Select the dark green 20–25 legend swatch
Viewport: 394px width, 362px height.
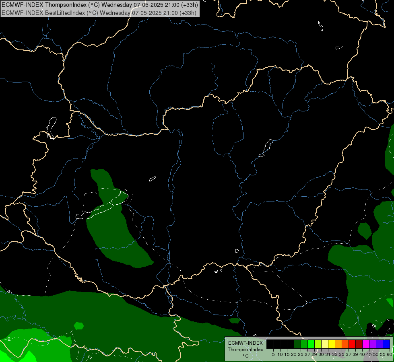click(297, 344)
